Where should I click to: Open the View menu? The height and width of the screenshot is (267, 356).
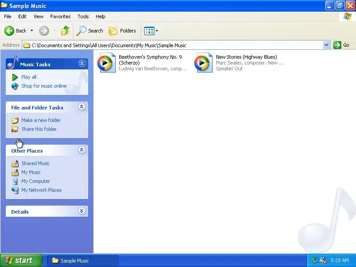coord(38,16)
